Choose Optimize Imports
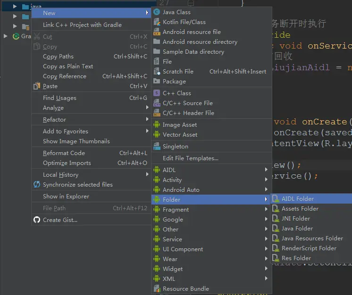 [x=91, y=163]
